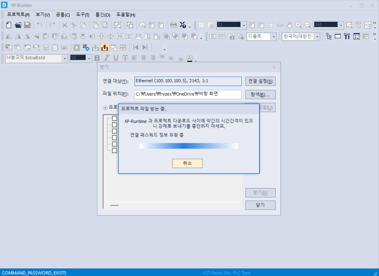Click the Bold B formatting icon
The height and width of the screenshot is (276, 379).
(97, 58)
